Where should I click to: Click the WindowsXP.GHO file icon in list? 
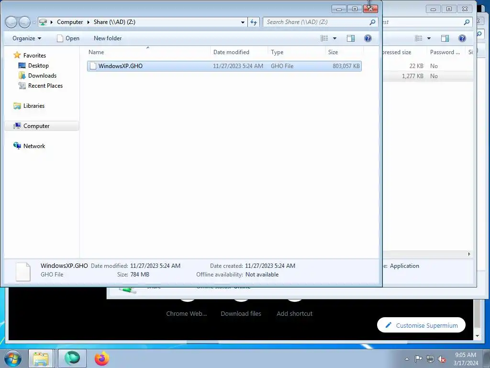coord(93,66)
